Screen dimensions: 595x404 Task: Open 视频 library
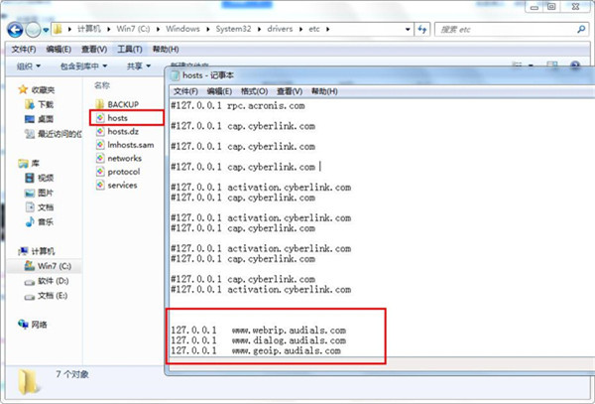point(39,178)
